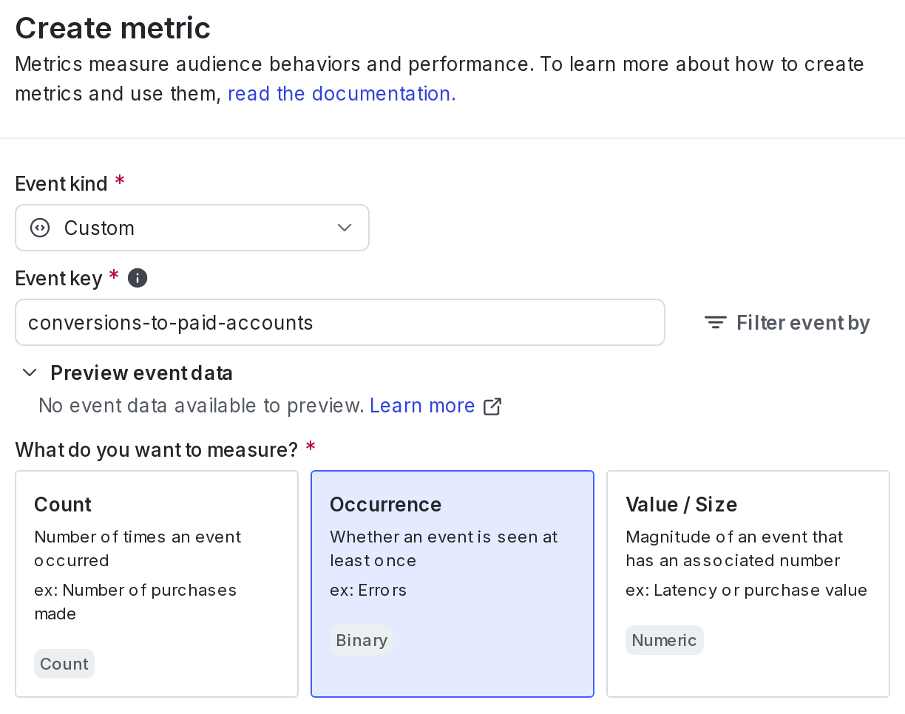Open the read the documentation link
The height and width of the screenshot is (714, 905).
click(x=340, y=93)
